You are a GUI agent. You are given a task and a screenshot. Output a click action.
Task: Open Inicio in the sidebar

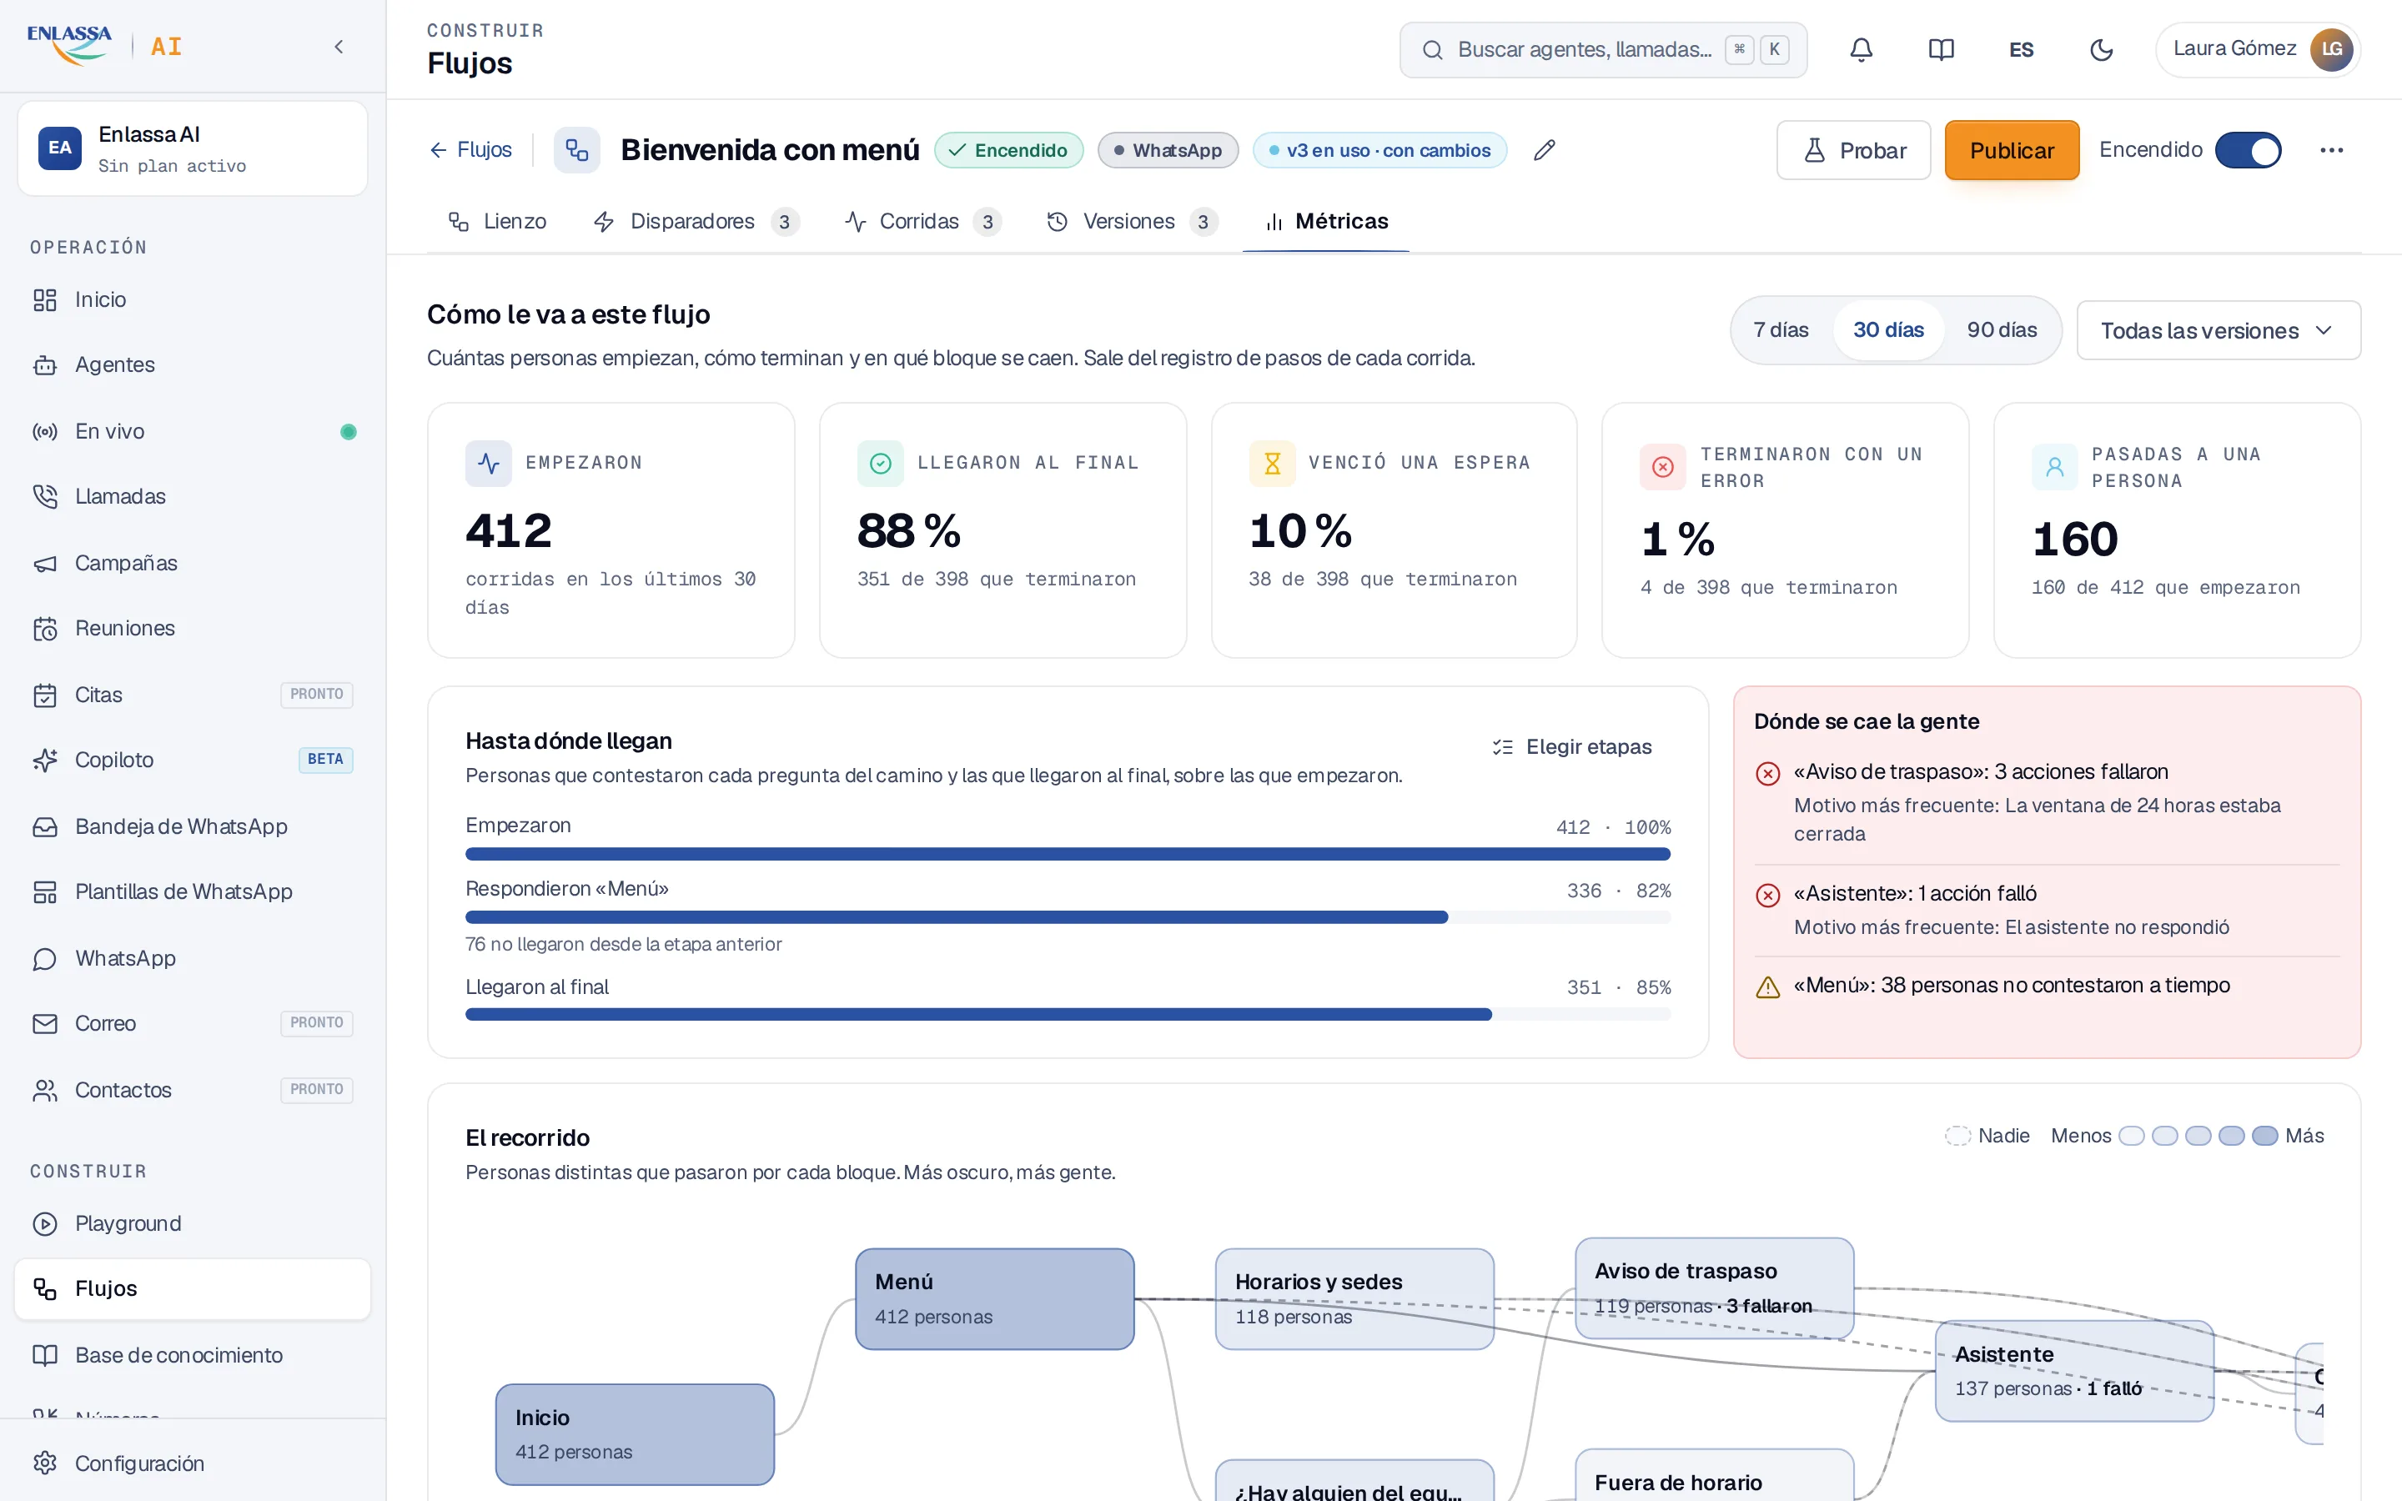coord(193,300)
